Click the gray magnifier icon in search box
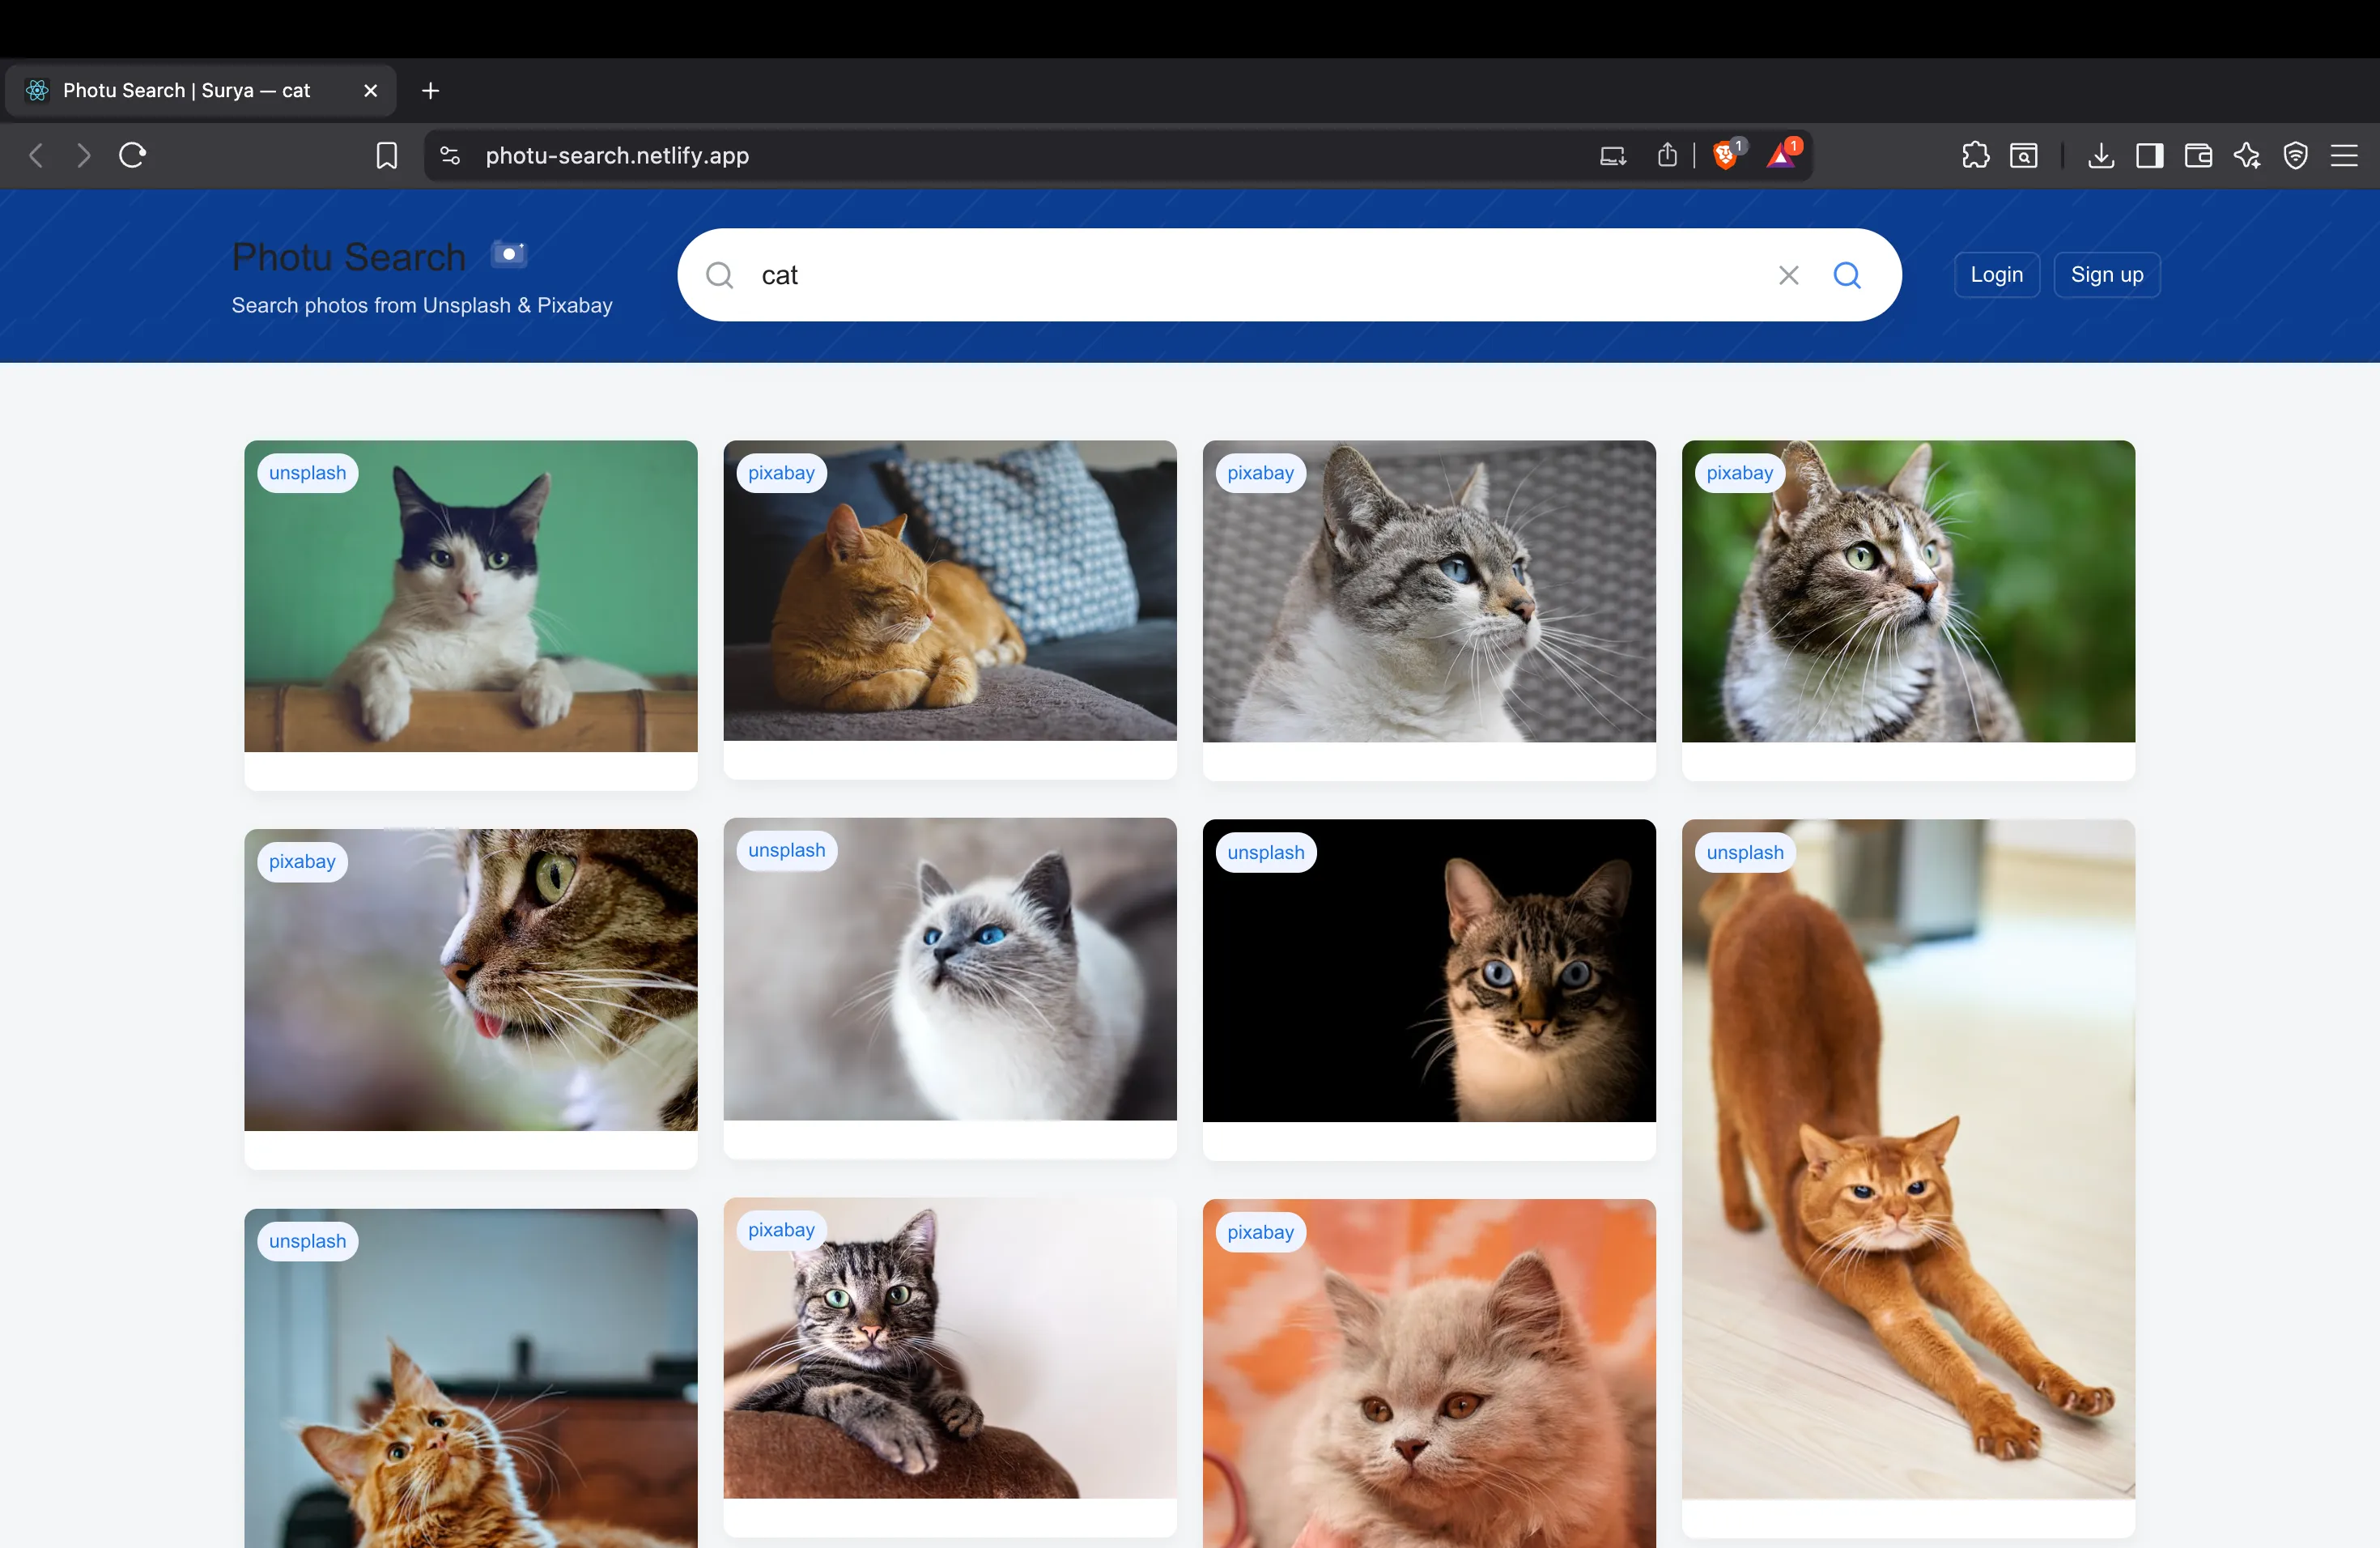Screen dimensions: 2380x1548 coord(719,275)
